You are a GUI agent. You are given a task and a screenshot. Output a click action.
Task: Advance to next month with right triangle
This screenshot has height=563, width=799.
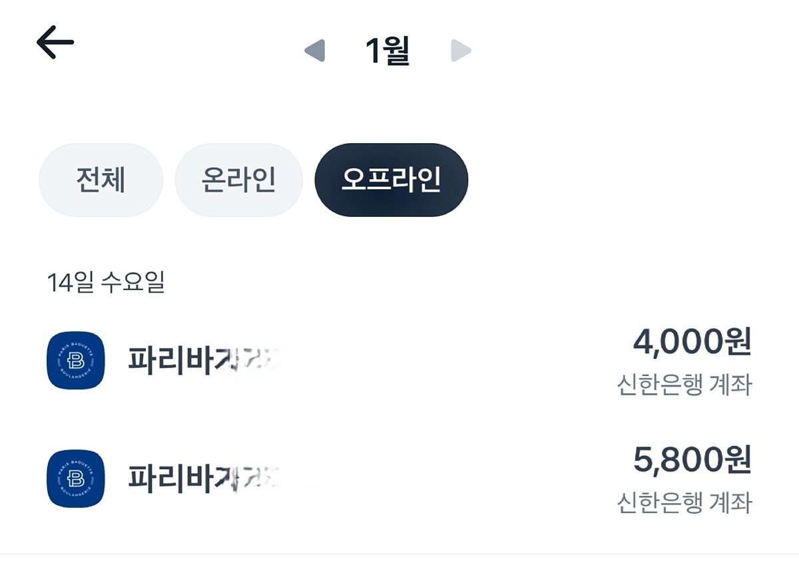pyautogui.click(x=461, y=51)
